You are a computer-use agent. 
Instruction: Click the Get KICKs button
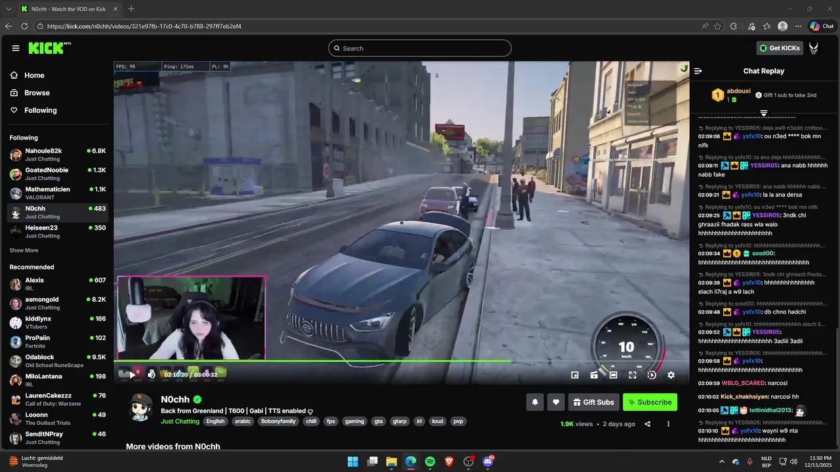[780, 48]
